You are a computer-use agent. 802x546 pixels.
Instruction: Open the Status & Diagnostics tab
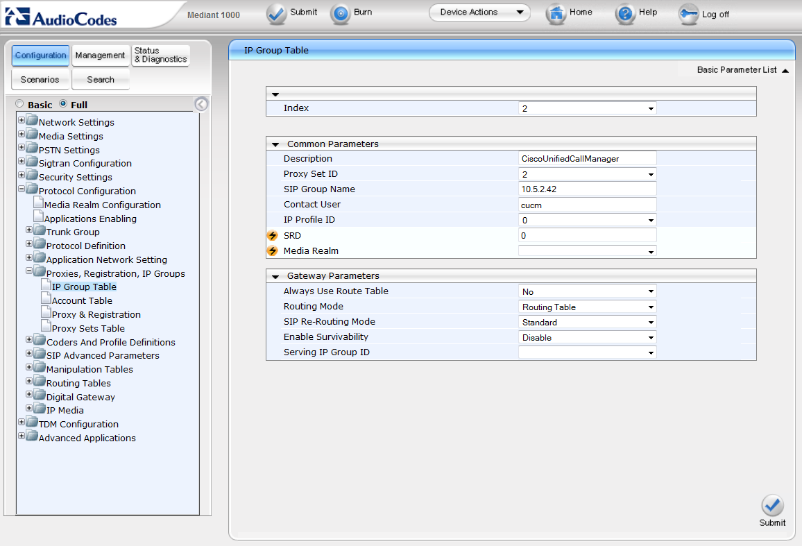pyautogui.click(x=160, y=56)
